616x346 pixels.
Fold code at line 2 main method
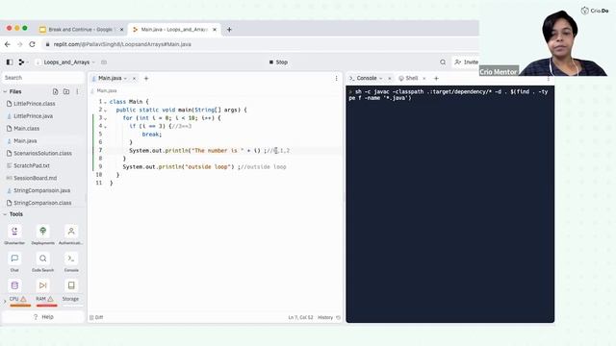coord(105,111)
